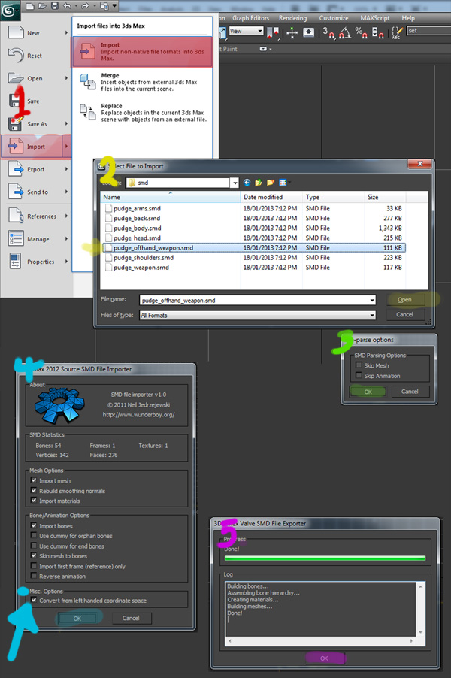Click the green progress bar
The width and height of the screenshot is (451, 678).
[x=325, y=558]
